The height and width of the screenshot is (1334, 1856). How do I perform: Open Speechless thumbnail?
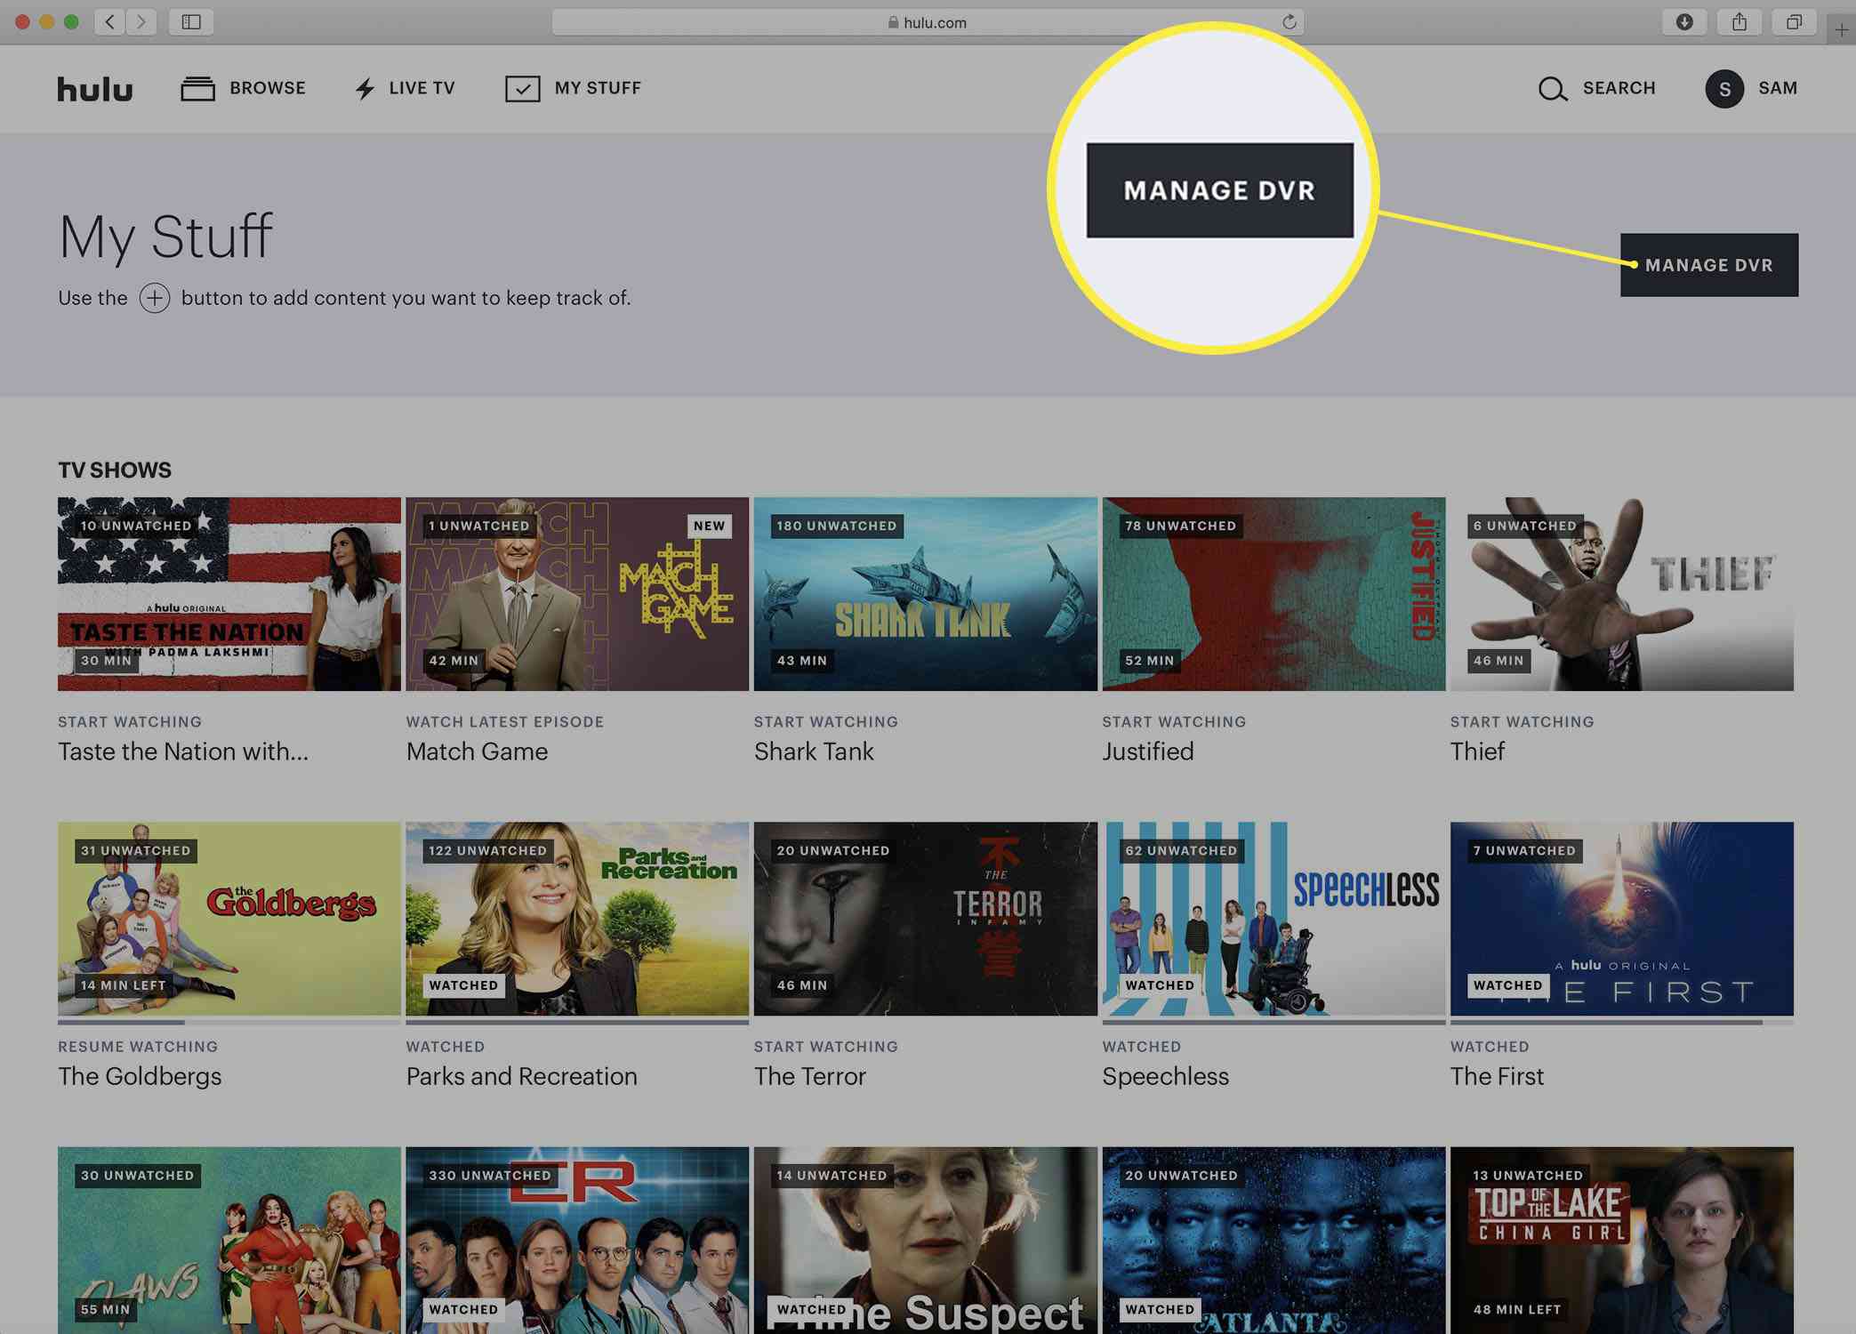click(1273, 919)
